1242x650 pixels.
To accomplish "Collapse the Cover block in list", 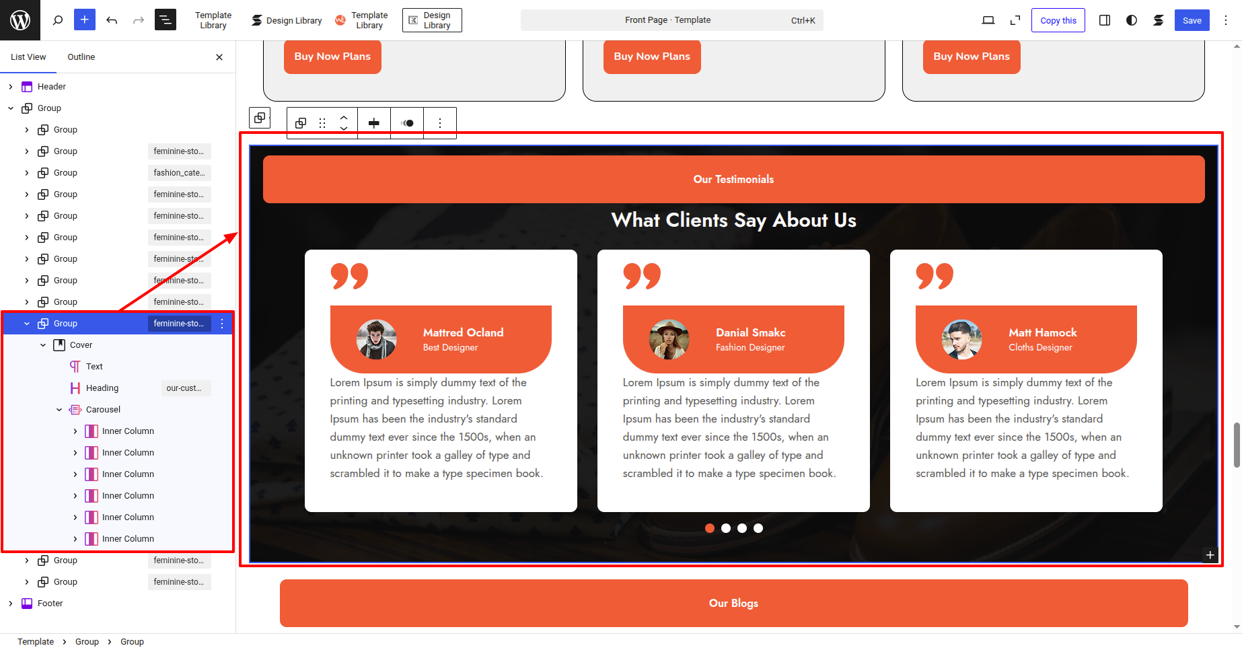I will (x=43, y=345).
